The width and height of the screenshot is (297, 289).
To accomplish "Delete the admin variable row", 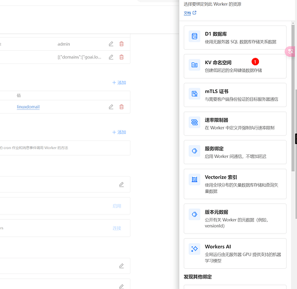I will [x=122, y=44].
